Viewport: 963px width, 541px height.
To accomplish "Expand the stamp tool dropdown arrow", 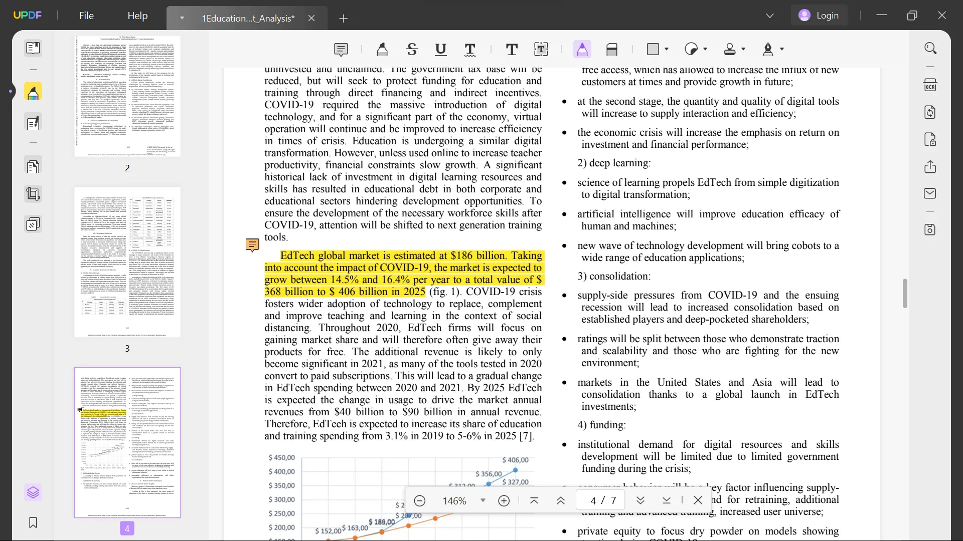I will point(743,49).
